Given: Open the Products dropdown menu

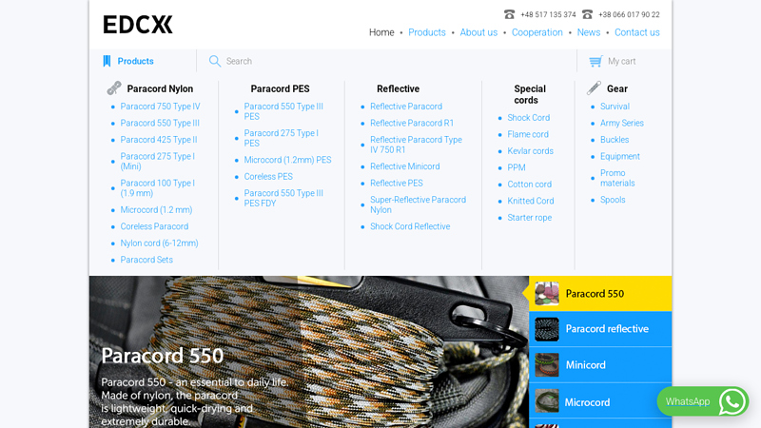Looking at the screenshot, I should point(135,61).
